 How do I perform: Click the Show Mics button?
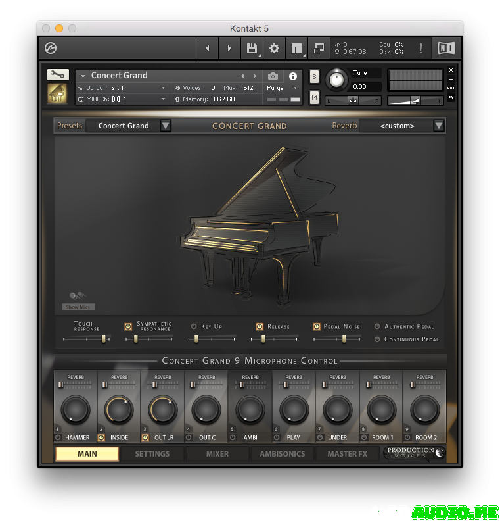[x=78, y=307]
